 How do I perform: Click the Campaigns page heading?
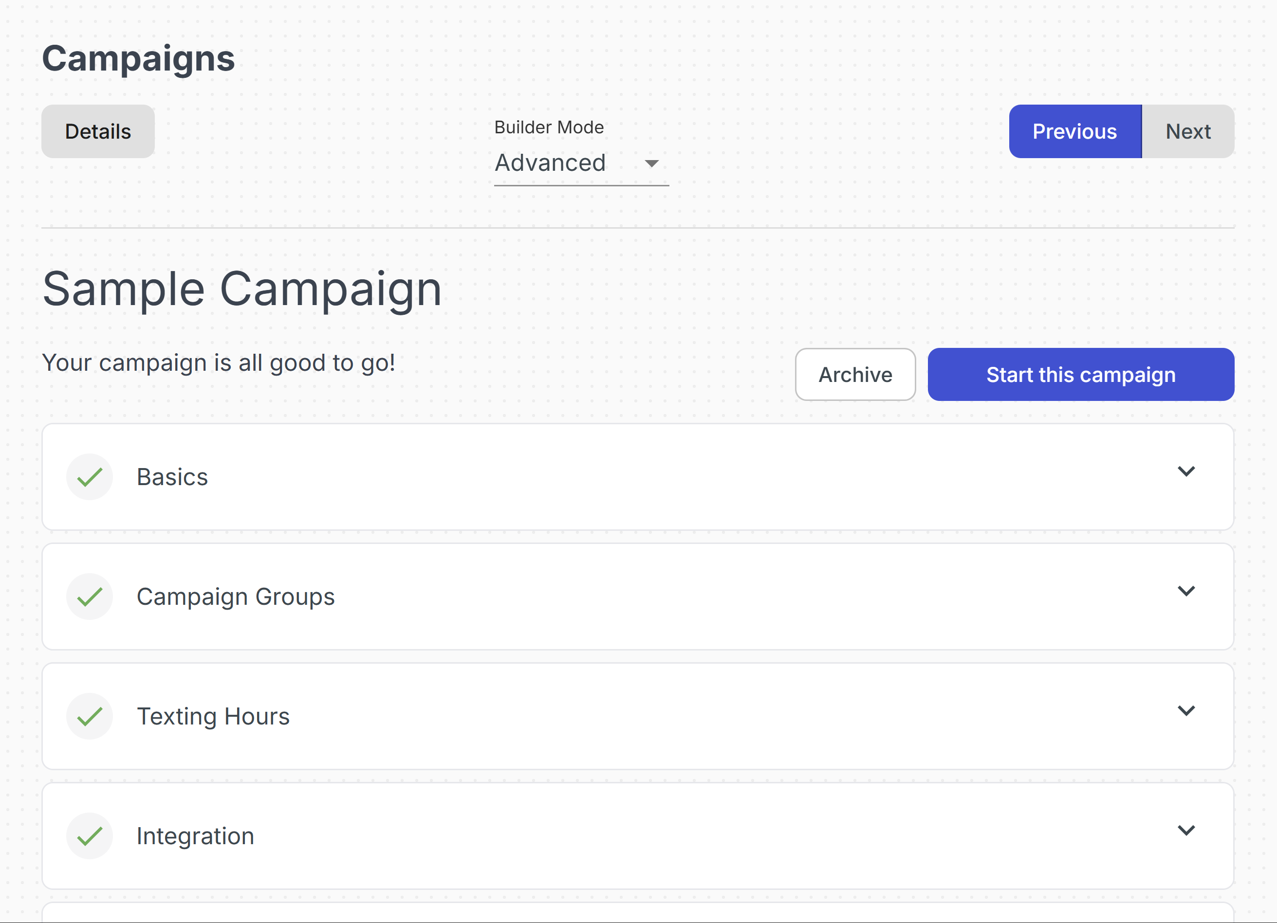(139, 58)
